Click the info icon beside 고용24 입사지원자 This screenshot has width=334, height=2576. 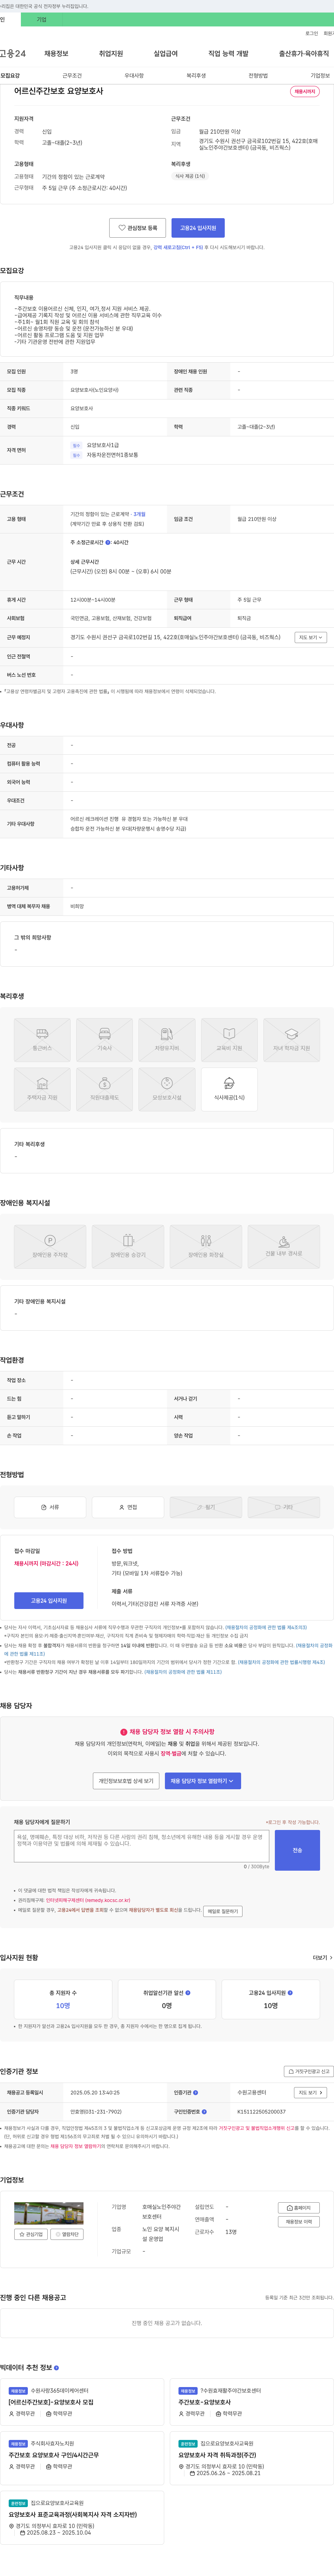(290, 1993)
